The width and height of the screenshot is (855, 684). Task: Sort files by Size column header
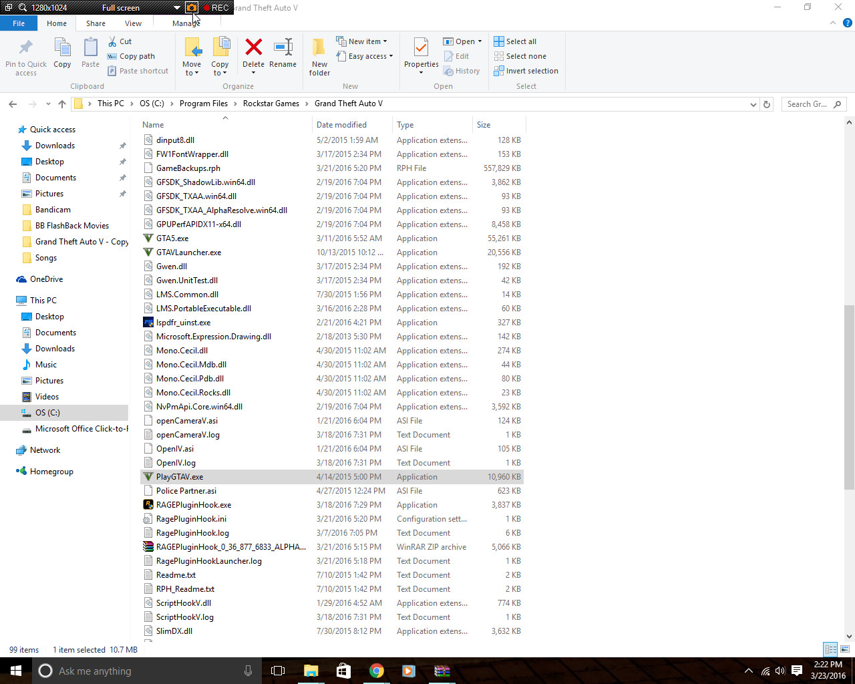pyautogui.click(x=499, y=125)
